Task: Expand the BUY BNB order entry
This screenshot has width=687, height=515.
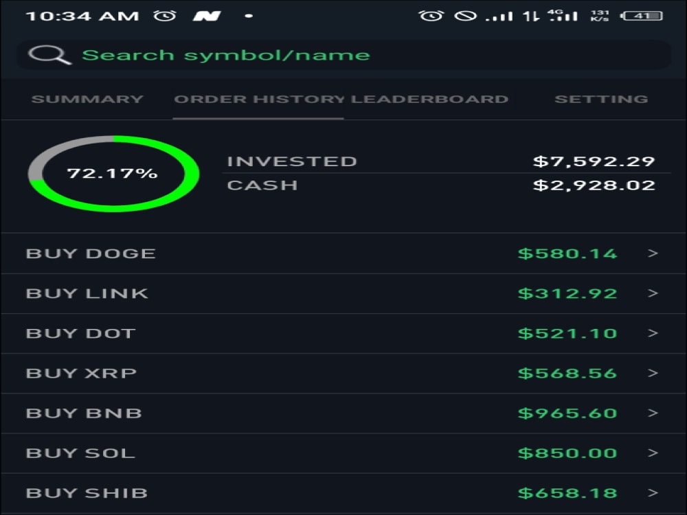Action: [343, 413]
